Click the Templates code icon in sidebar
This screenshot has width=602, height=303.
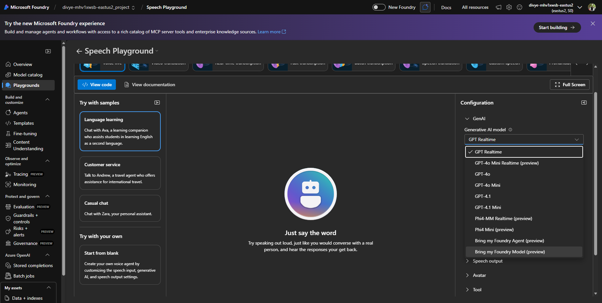coord(8,123)
